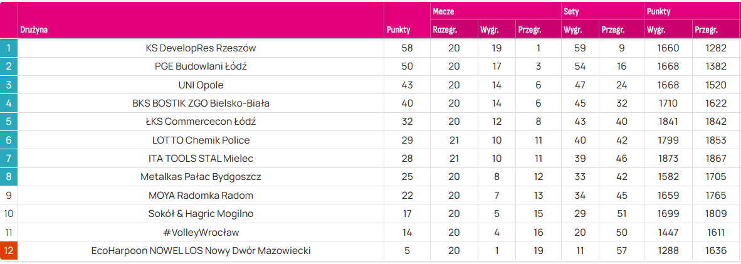
Task: Select rank 8 position badge
Action: coord(9,177)
